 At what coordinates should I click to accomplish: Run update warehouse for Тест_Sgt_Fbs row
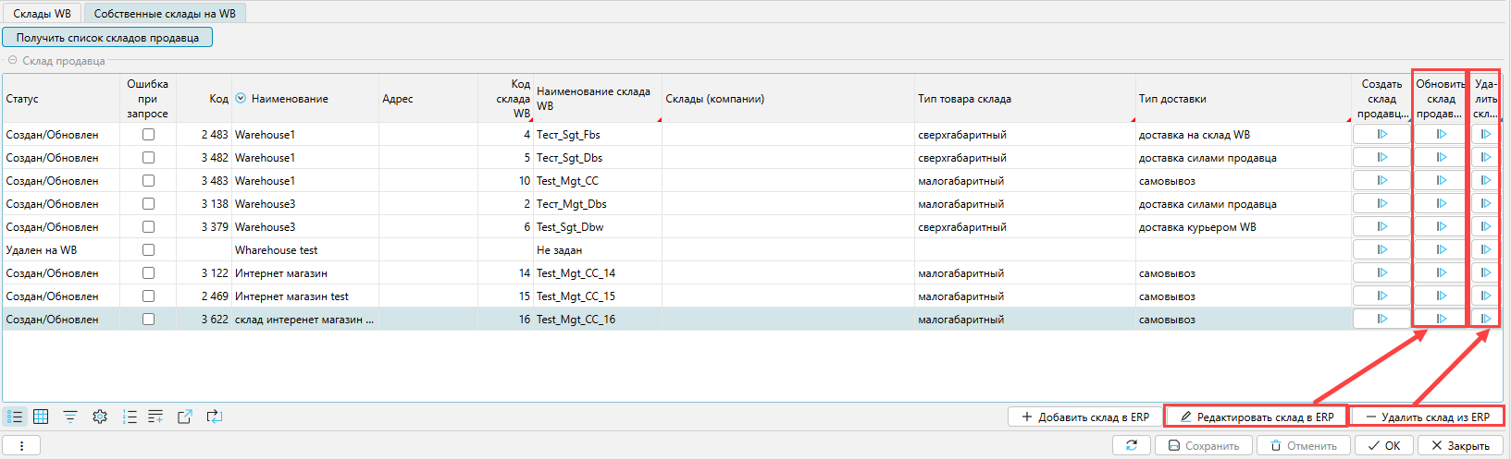coord(1441,134)
